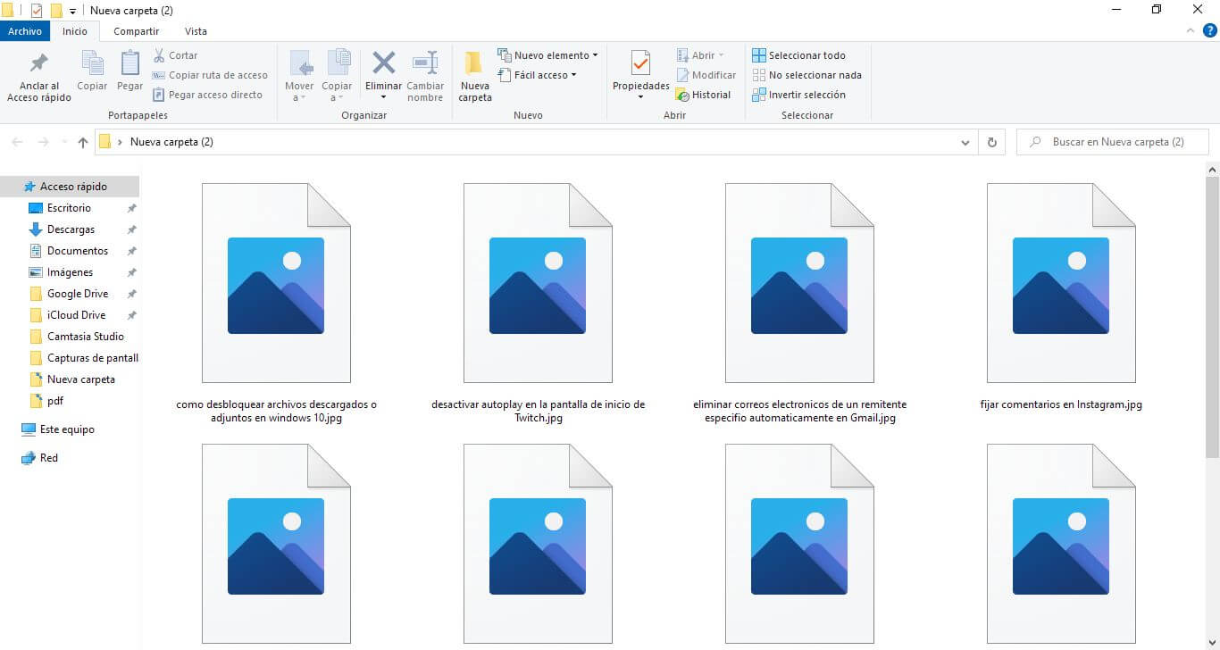
Task: Click the Abrir ribbon option
Action: (701, 55)
